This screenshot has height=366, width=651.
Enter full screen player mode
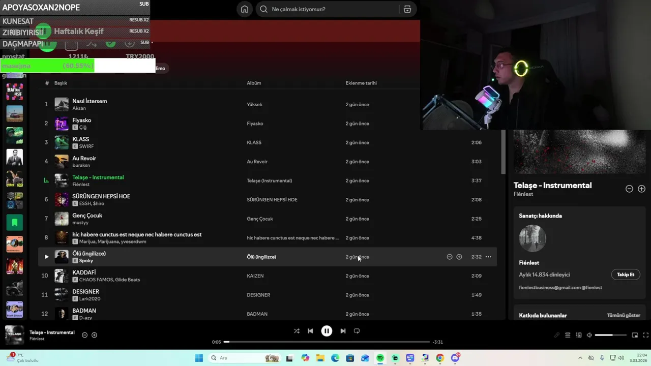pyautogui.click(x=646, y=335)
